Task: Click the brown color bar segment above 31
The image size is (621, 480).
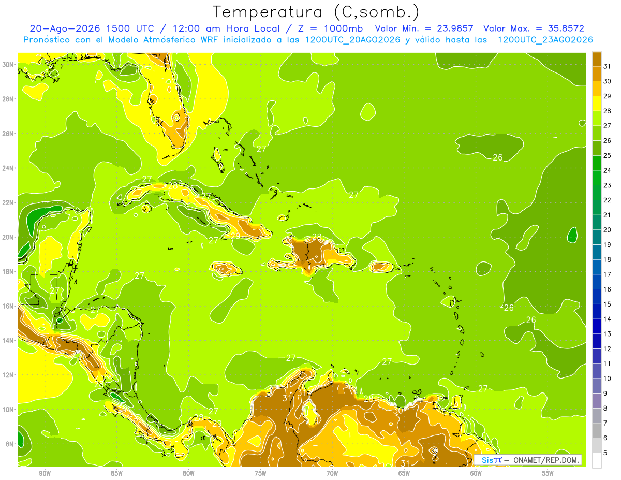Action: (597, 59)
